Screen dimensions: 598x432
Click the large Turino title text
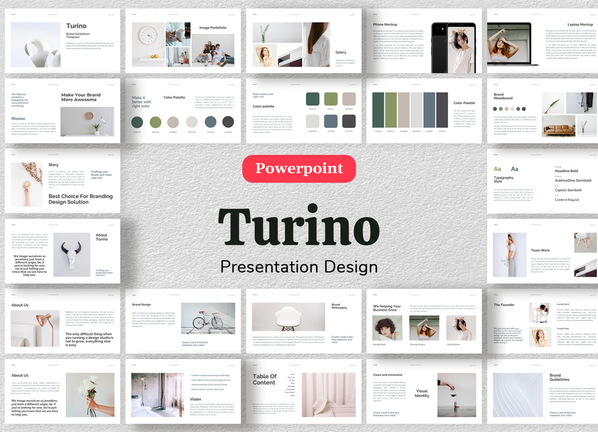tap(299, 225)
